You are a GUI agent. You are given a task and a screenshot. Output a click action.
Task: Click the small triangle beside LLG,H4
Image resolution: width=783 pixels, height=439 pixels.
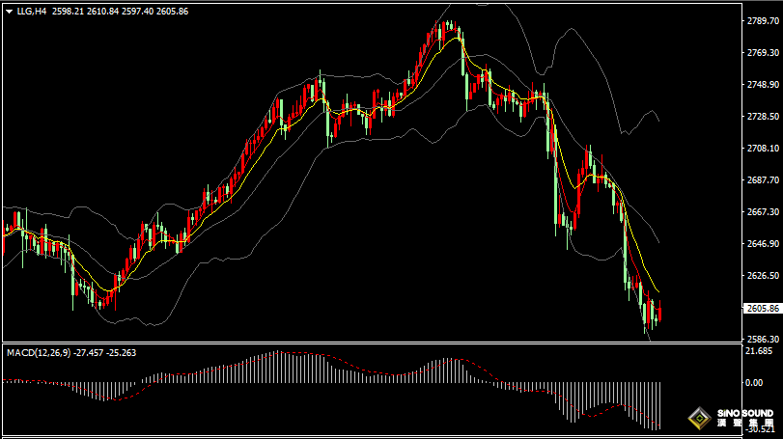click(x=8, y=11)
